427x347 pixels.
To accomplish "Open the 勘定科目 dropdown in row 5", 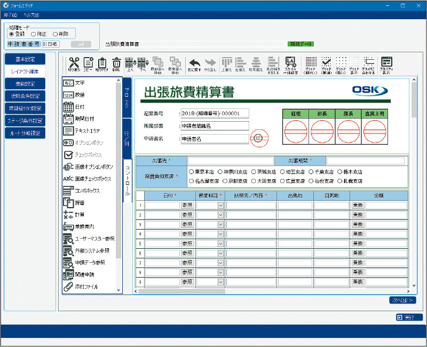I will coord(220,243).
